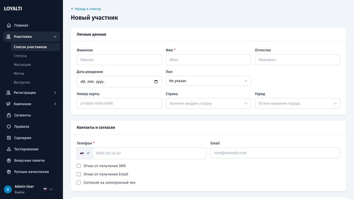
Task: Click the Admin User name text
Action: coord(24,186)
